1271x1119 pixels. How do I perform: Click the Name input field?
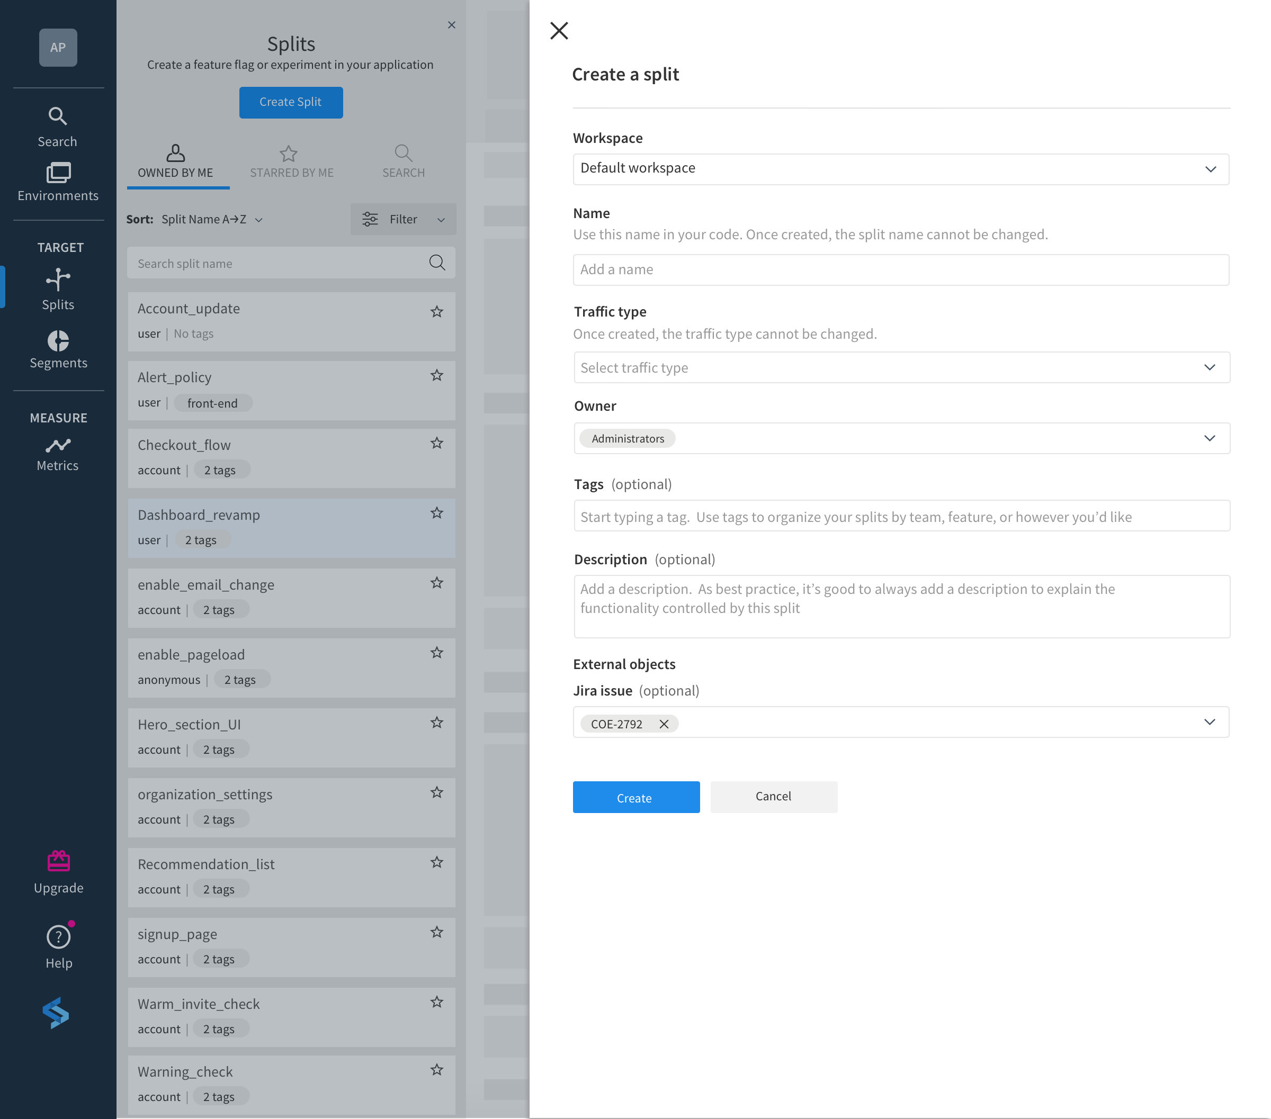900,269
